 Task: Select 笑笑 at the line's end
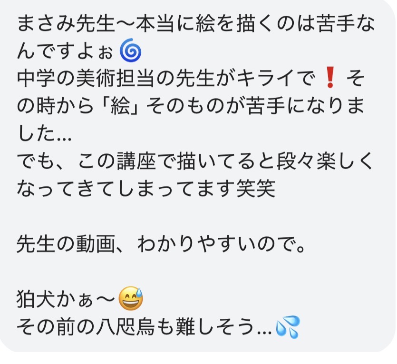(x=256, y=189)
